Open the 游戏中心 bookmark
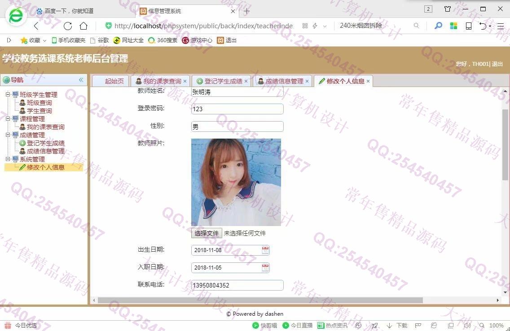 coord(197,40)
